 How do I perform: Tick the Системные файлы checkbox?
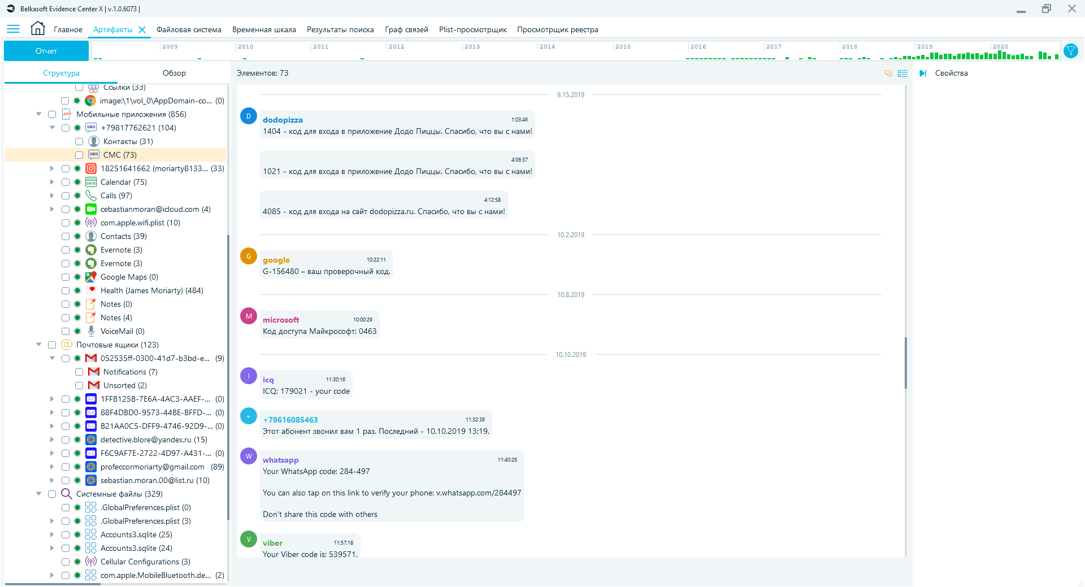tap(52, 494)
